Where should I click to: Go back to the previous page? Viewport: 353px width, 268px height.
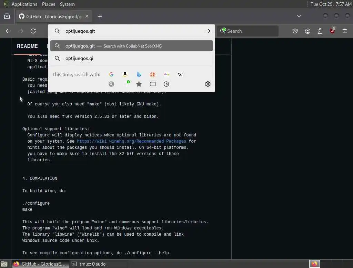point(8,31)
